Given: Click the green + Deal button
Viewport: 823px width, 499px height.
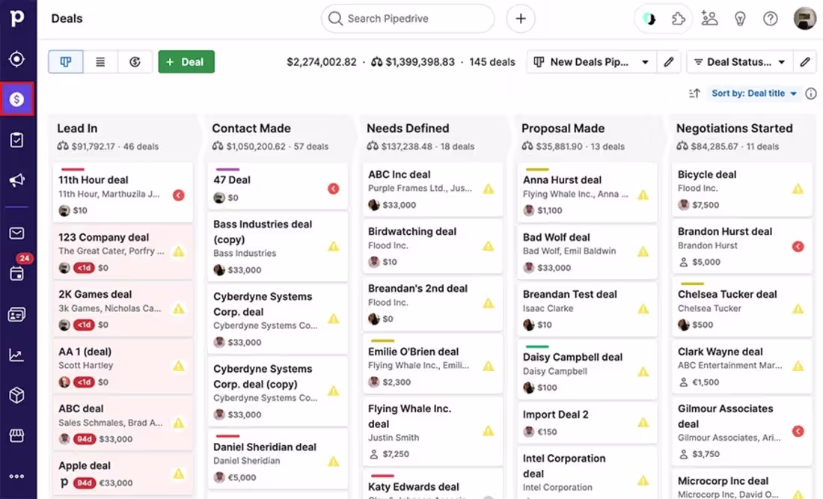Looking at the screenshot, I should point(186,62).
